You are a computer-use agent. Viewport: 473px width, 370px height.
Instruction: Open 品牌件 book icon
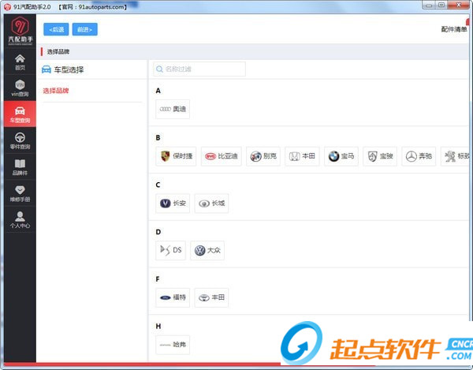point(20,167)
